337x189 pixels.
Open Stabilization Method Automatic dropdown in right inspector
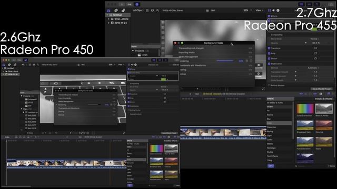(314, 68)
